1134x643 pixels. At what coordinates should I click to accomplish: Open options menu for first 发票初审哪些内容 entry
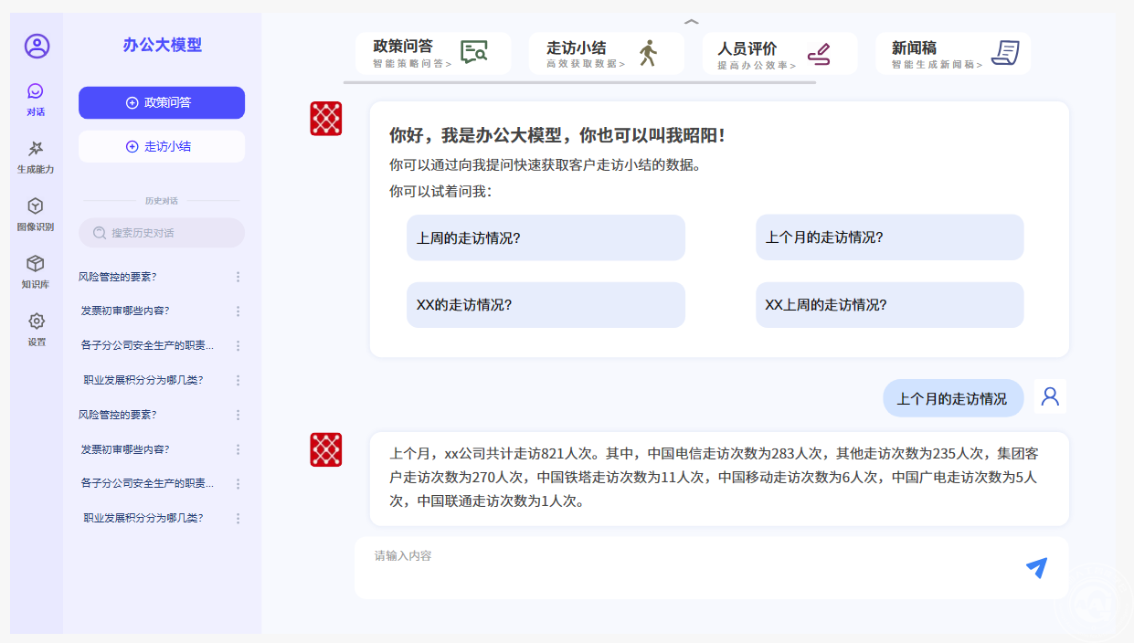coord(238,311)
